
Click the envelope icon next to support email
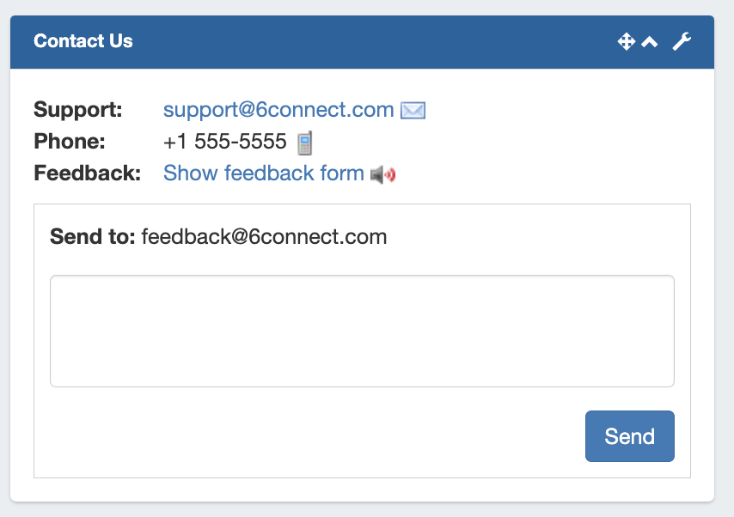pos(413,111)
